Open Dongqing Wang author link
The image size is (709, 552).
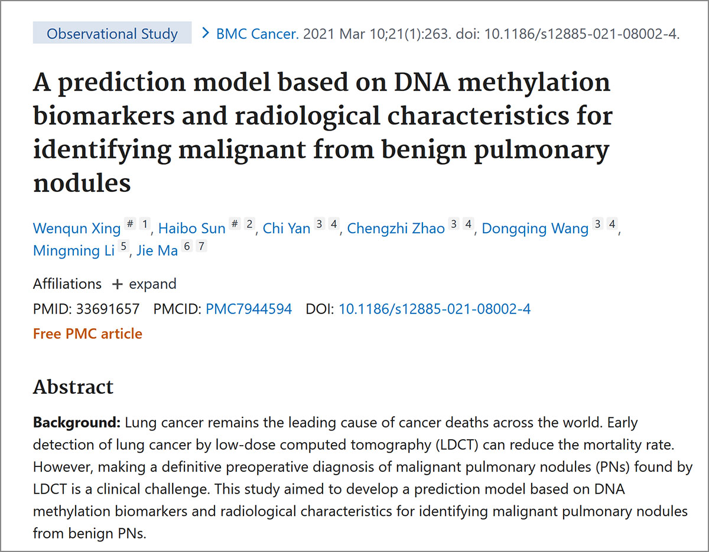(535, 228)
